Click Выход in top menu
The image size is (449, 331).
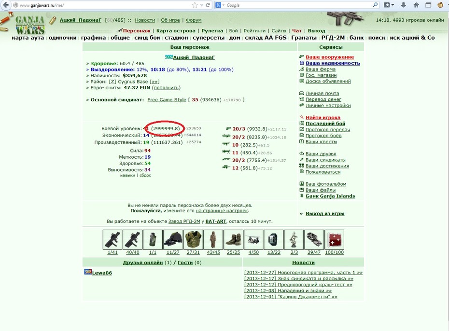[316, 30]
